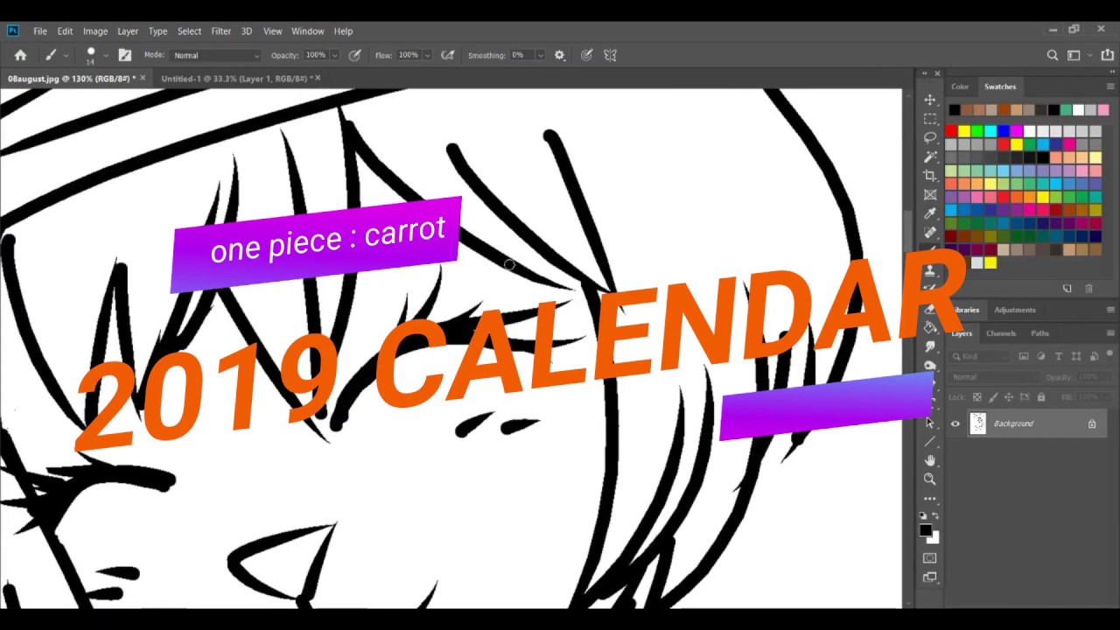Select the Zoom tool
Screen dimensions: 1120x630
pos(929,479)
